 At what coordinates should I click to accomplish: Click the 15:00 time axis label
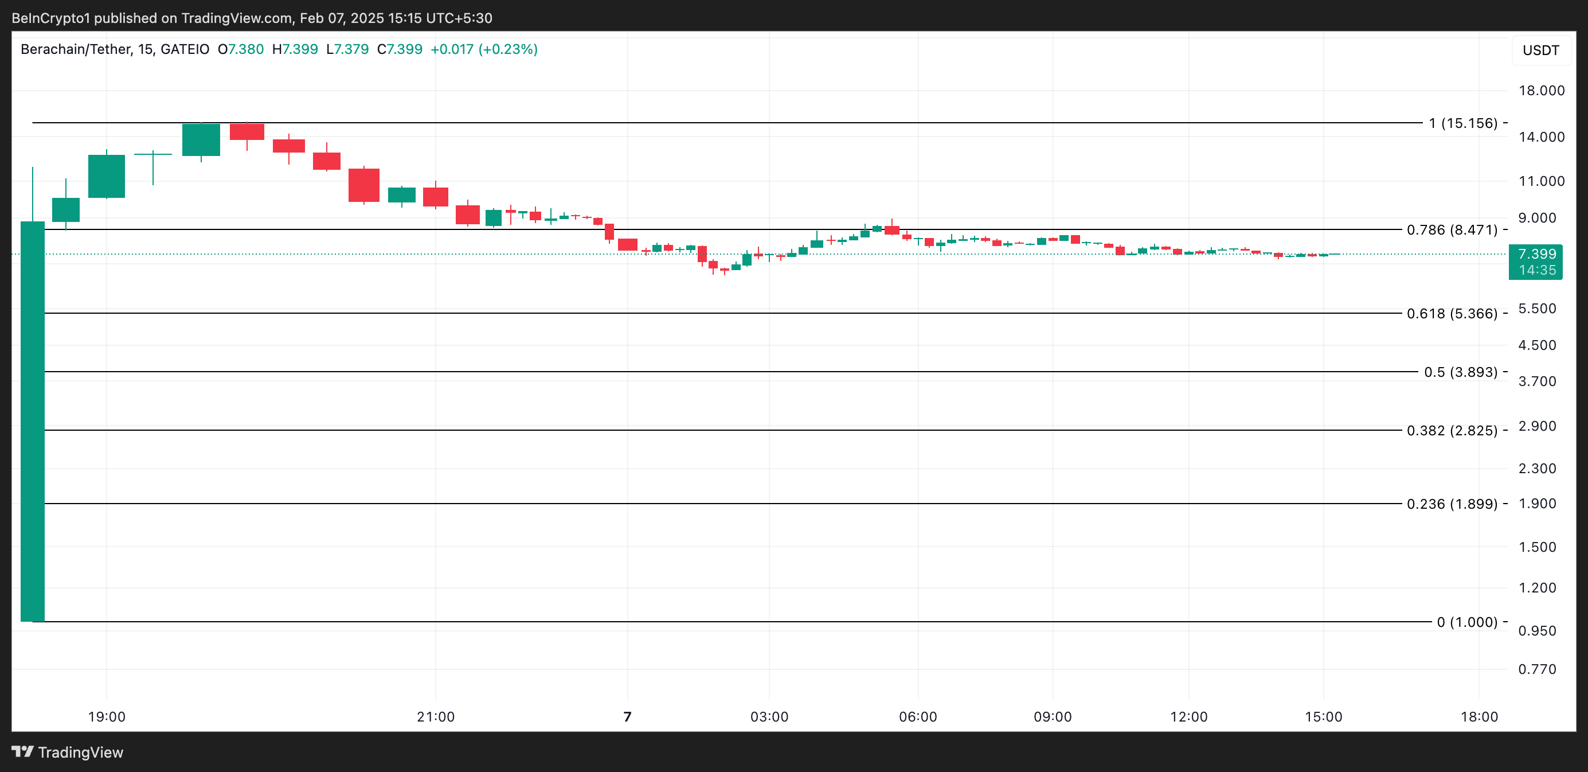(x=1323, y=716)
